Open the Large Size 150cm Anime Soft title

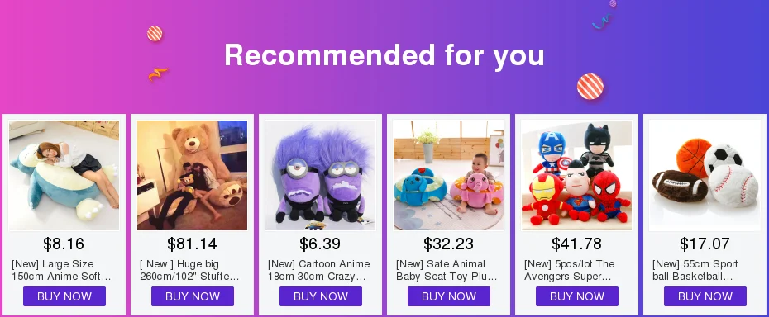[x=61, y=270]
